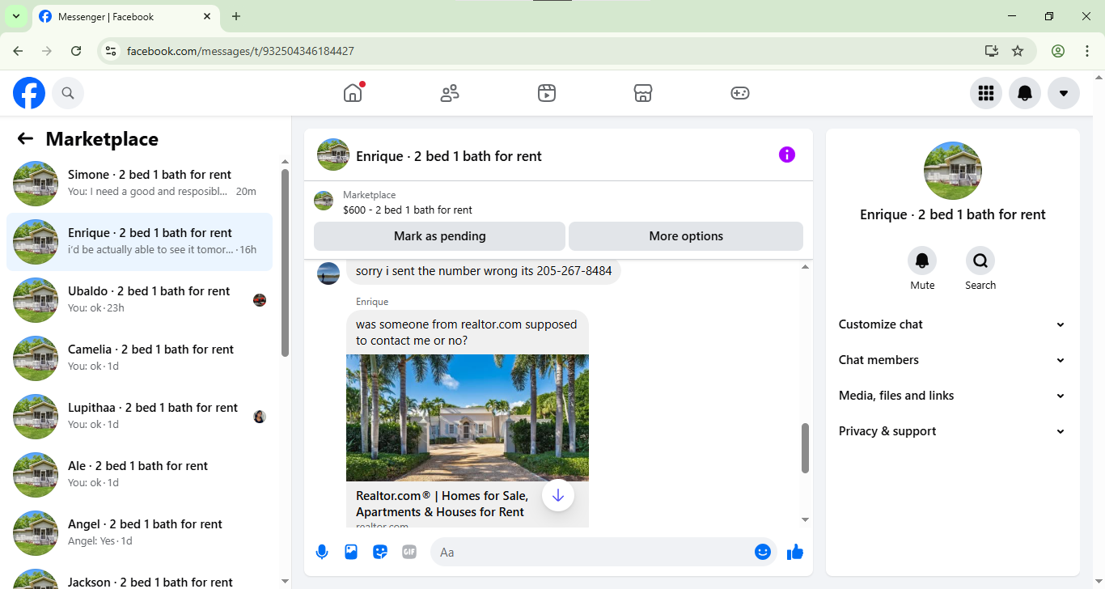1105x589 pixels.
Task: Select the Messenger | Facebook tab
Action: [125, 16]
